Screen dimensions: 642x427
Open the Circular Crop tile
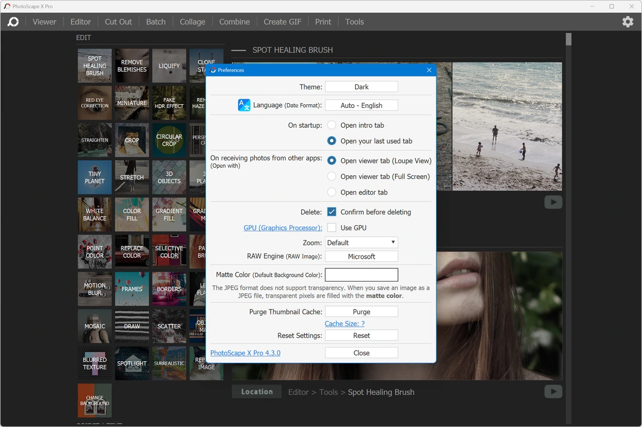[169, 140]
